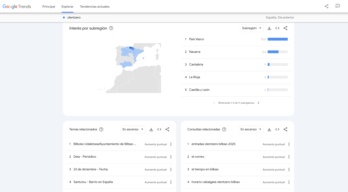Share the Consultas relacionadas card

click(x=285, y=129)
